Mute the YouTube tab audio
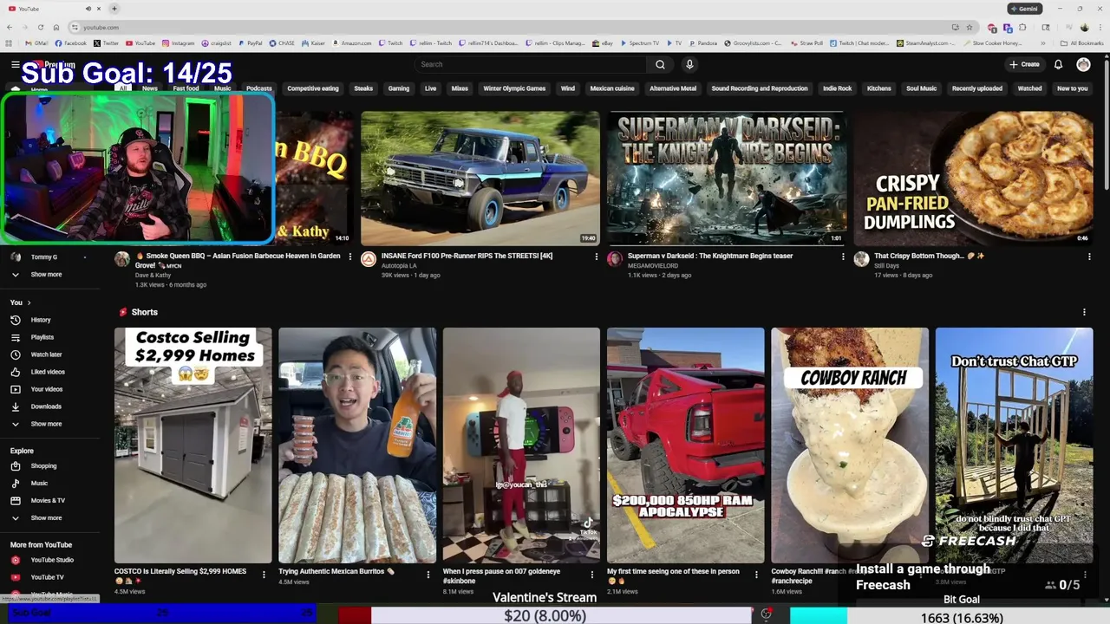This screenshot has height=624, width=1110. pos(88,9)
